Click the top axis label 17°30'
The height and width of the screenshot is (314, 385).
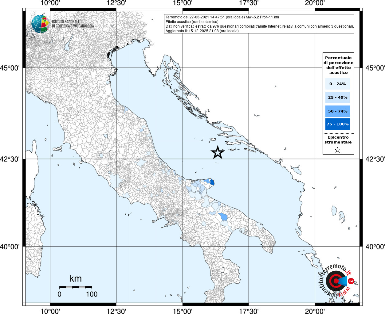(249, 3)
